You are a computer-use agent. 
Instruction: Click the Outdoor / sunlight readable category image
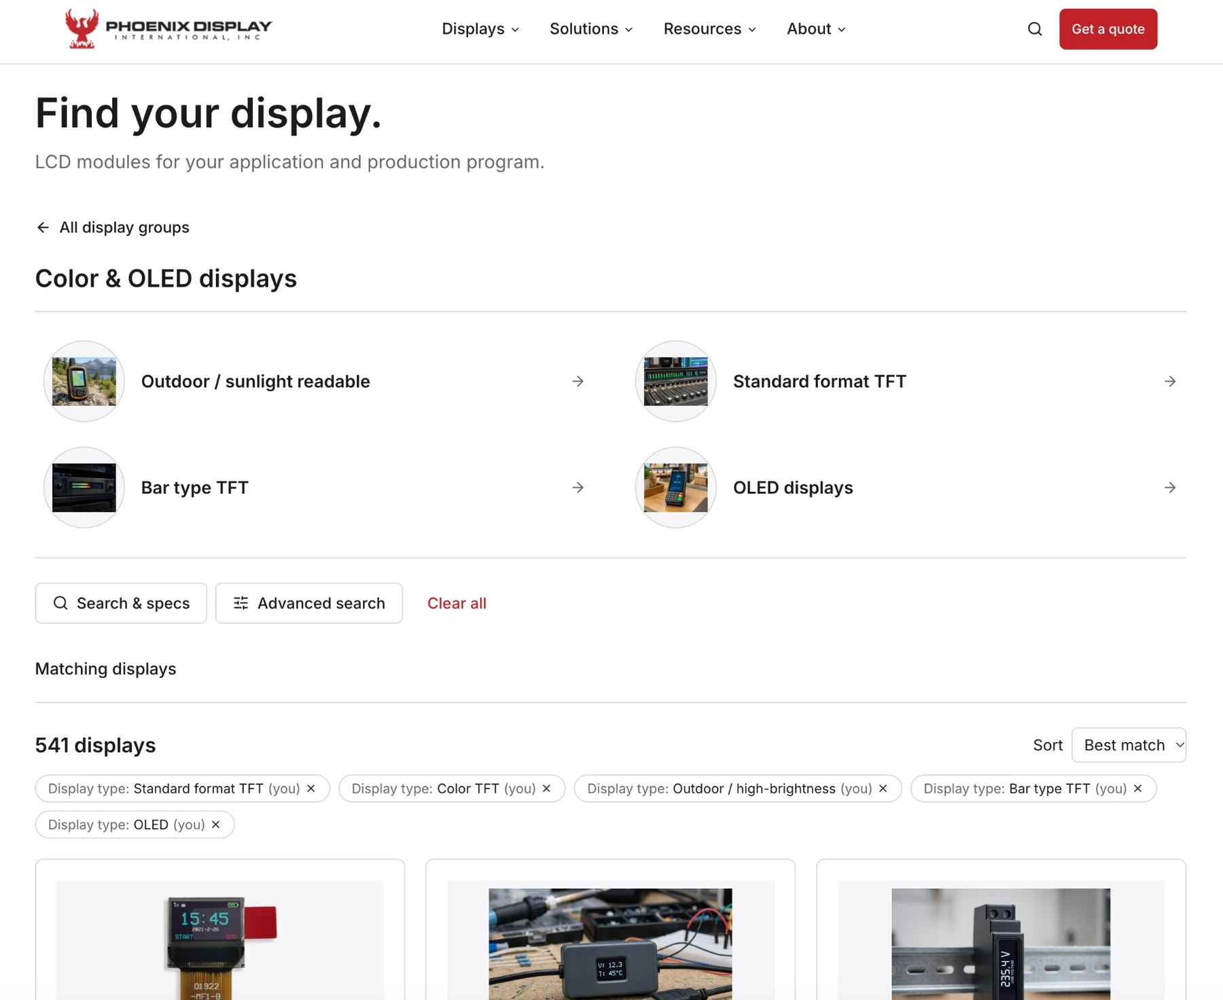pos(84,381)
